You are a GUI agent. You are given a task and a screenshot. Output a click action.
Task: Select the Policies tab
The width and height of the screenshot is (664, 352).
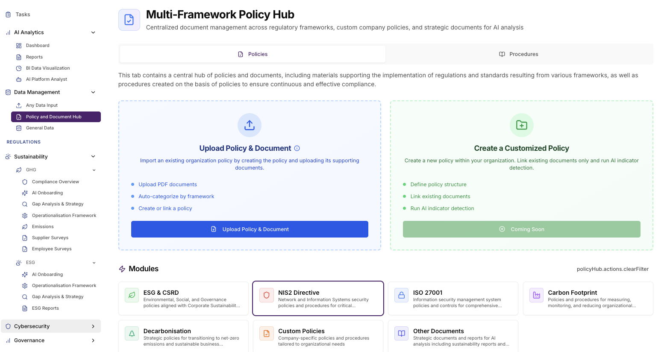[x=252, y=54]
